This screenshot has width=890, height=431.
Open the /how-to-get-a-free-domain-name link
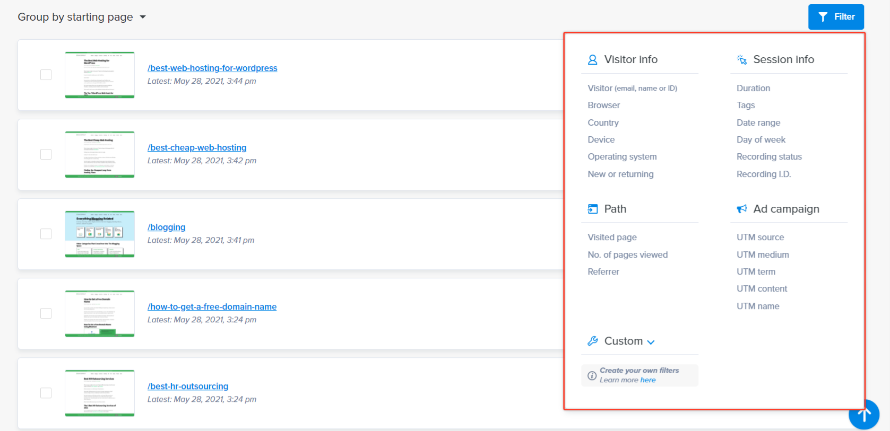212,306
